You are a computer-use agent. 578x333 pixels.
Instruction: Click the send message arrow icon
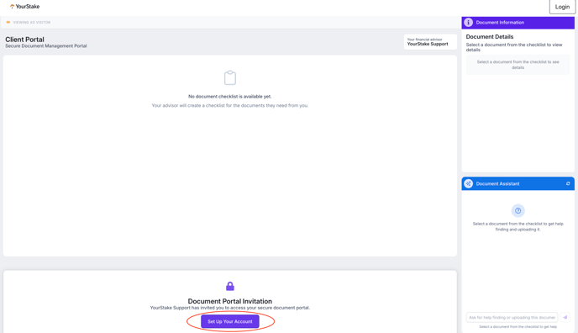point(565,317)
